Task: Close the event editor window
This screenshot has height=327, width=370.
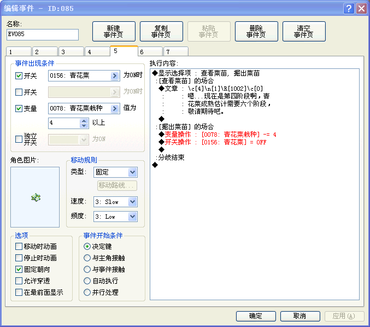Action: coord(361,9)
